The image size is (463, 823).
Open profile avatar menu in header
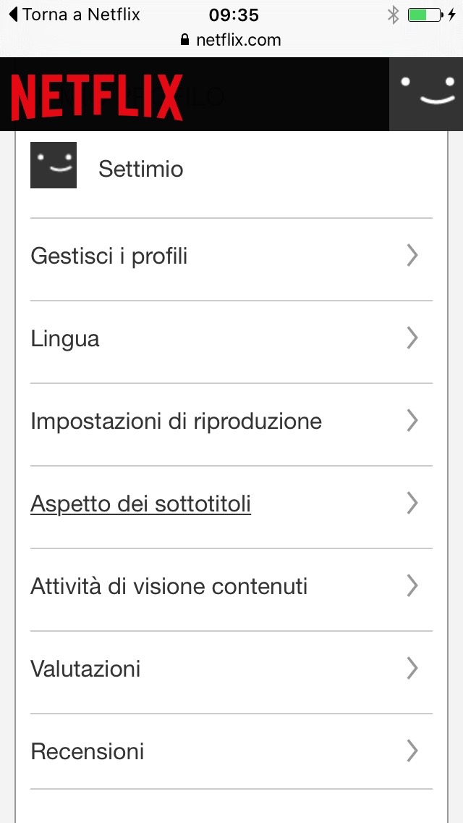point(426,94)
